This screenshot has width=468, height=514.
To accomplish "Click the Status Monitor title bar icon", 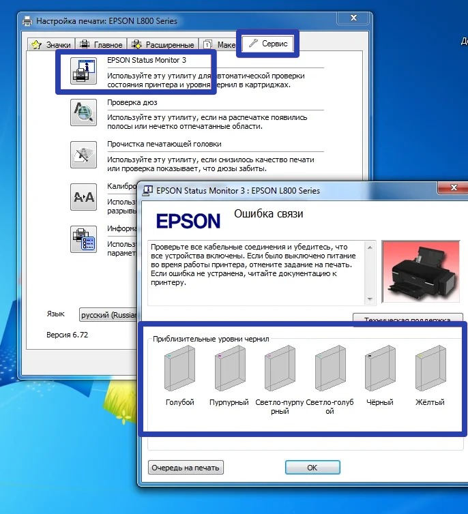I will 147,191.
